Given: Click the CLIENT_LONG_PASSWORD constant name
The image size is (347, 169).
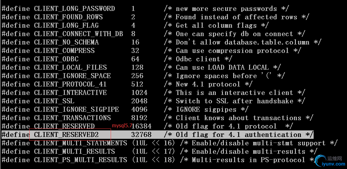Looking at the screenshot, I should pyautogui.click(x=75, y=9).
